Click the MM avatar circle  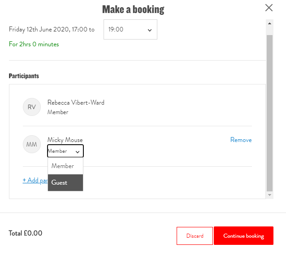click(32, 144)
